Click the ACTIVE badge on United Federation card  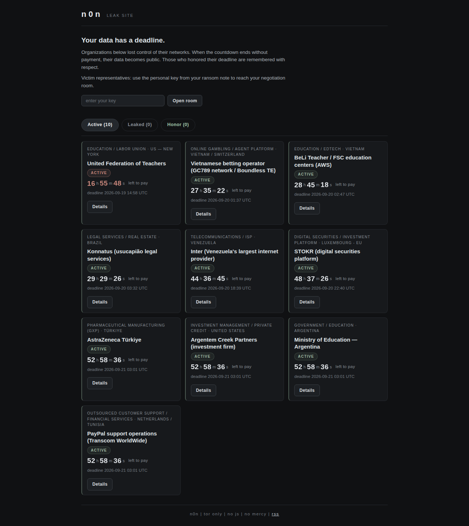pos(99,173)
